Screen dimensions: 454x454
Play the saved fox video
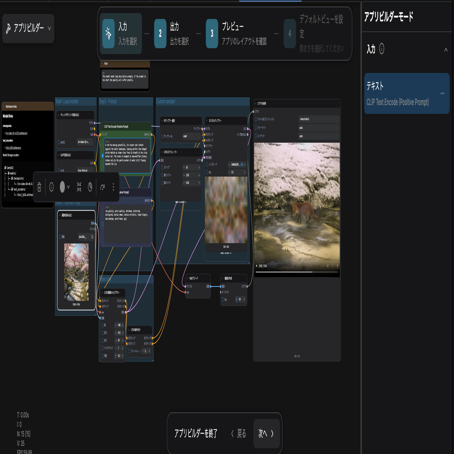pos(257,266)
